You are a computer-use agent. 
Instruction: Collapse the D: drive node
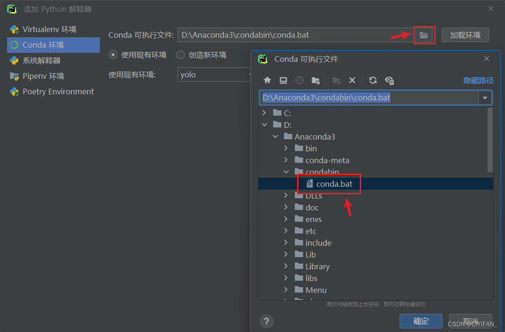[x=265, y=124]
